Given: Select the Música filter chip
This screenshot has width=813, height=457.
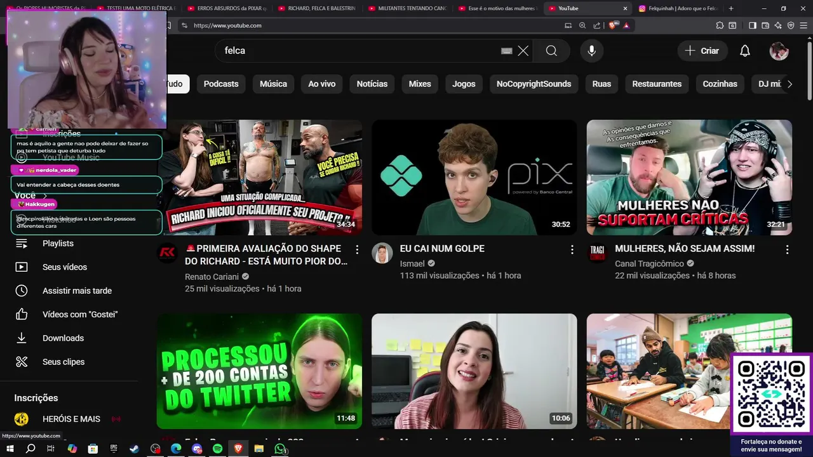Looking at the screenshot, I should coord(273,84).
